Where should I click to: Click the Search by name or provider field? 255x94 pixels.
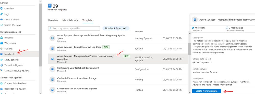74,28
